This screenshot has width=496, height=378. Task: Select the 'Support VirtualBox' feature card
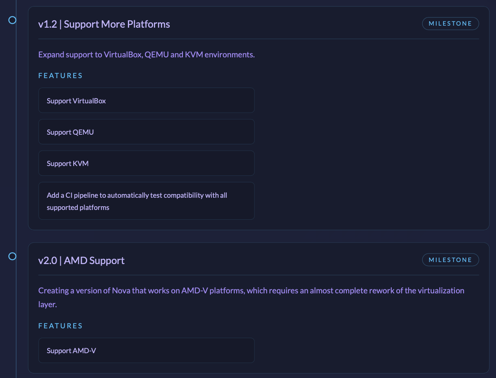[x=146, y=101]
